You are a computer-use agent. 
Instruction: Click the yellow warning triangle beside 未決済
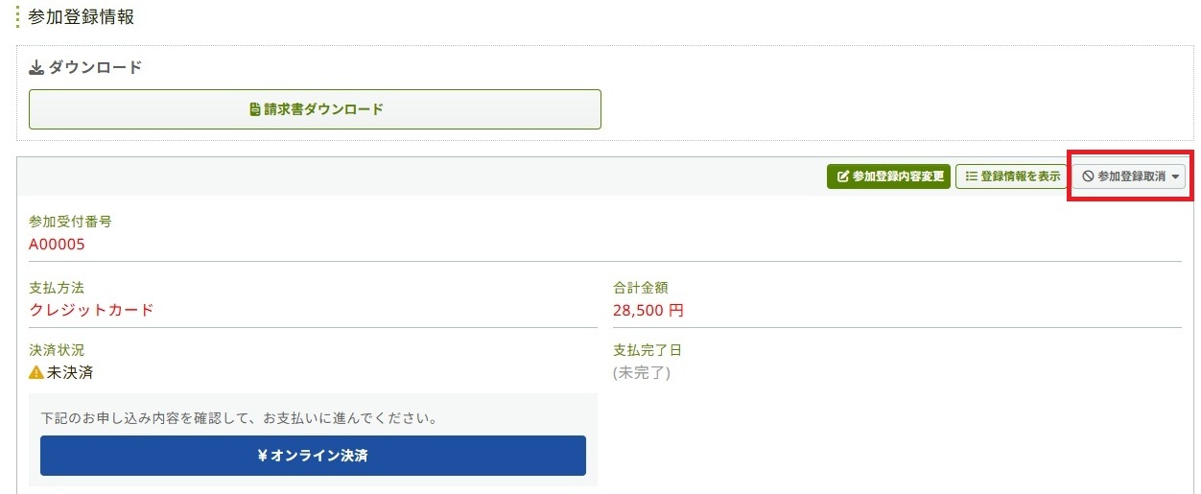(36, 372)
